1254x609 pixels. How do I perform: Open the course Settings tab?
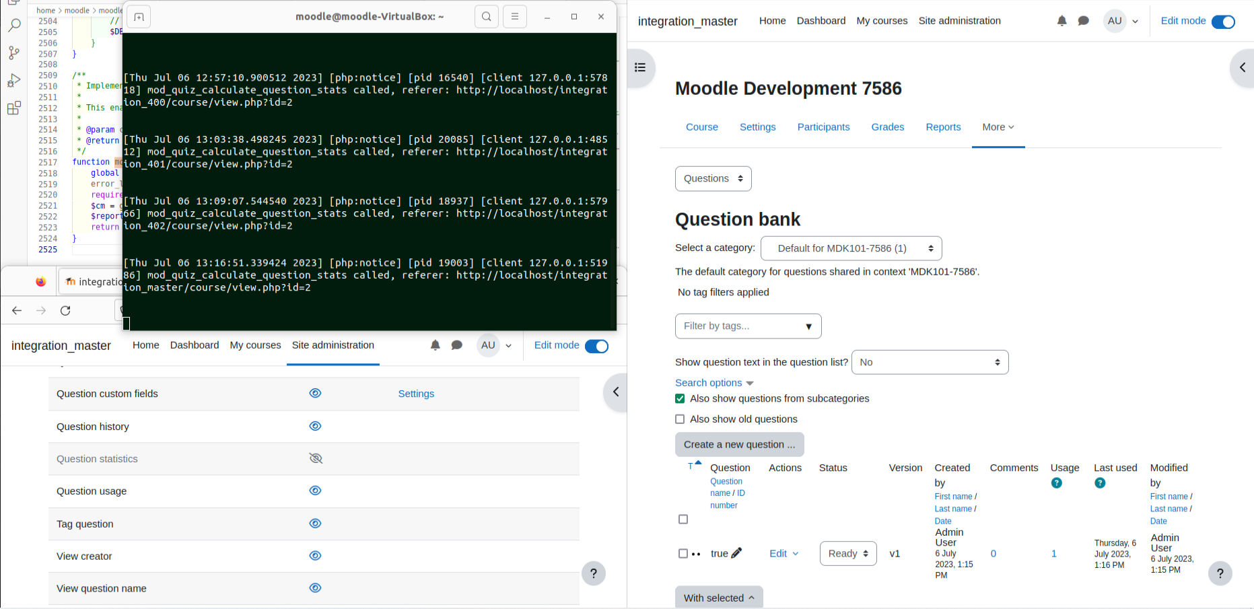point(758,127)
